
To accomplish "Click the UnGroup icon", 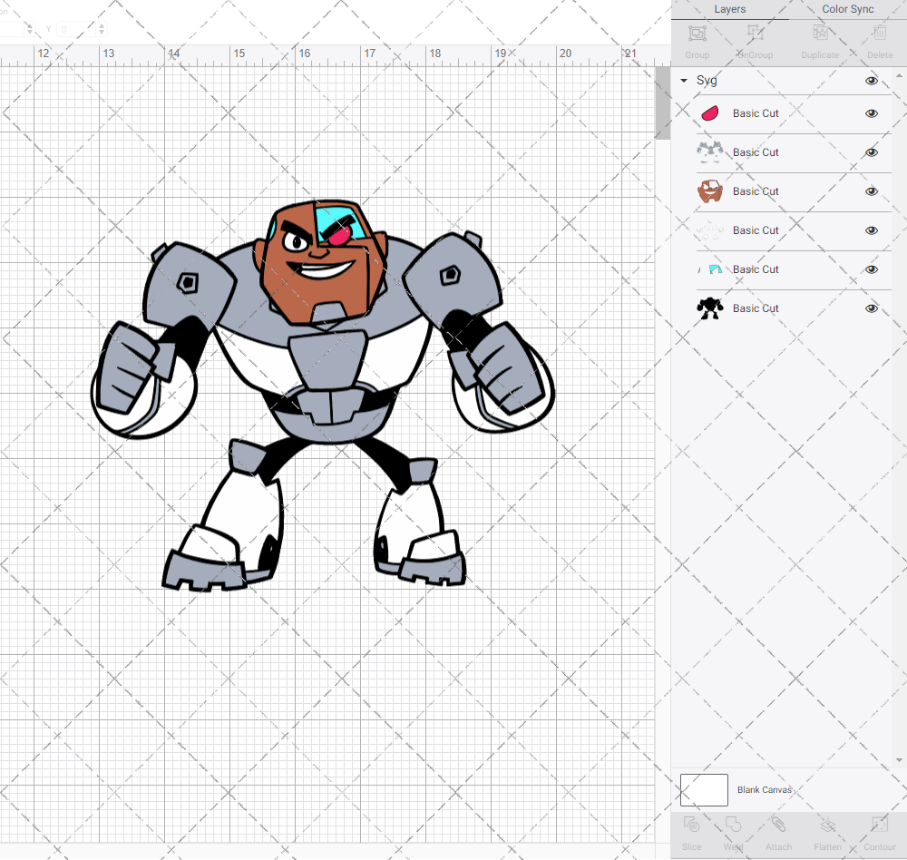I will [755, 34].
